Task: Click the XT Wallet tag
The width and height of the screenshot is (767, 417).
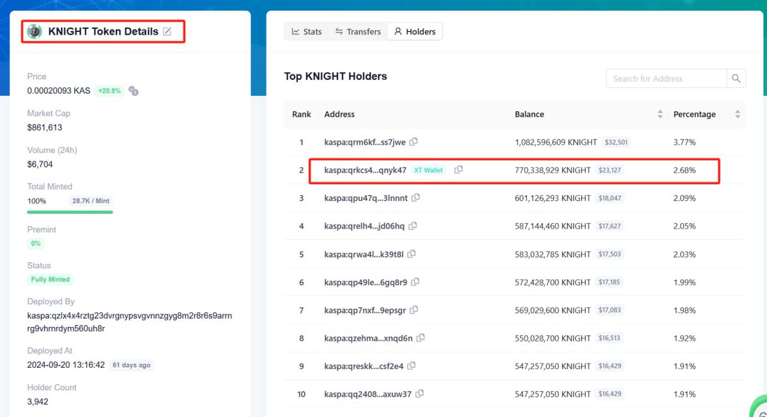Action: click(x=428, y=170)
